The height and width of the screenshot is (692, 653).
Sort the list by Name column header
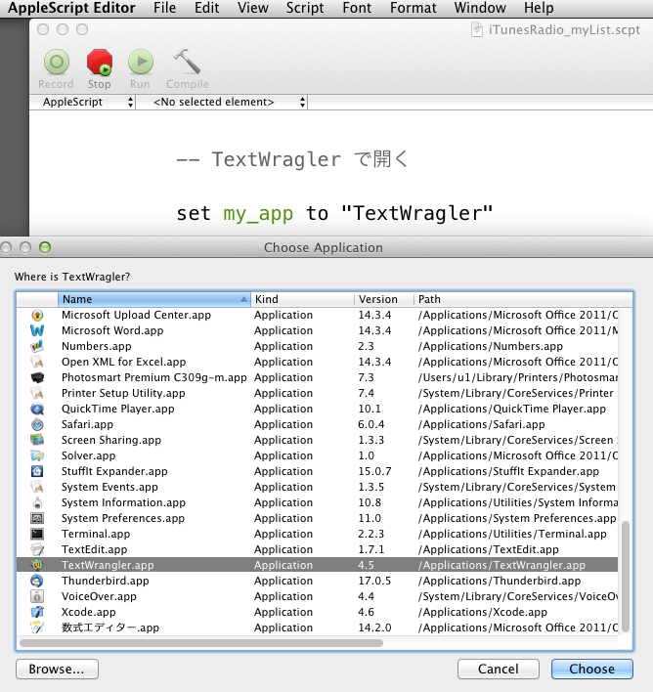pos(153,299)
